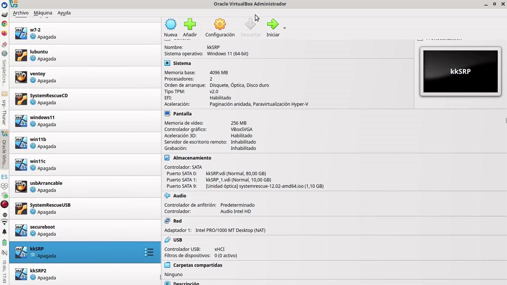The image size is (507, 285).
Task: Open Firefox from the side panel
Action: pos(4,34)
